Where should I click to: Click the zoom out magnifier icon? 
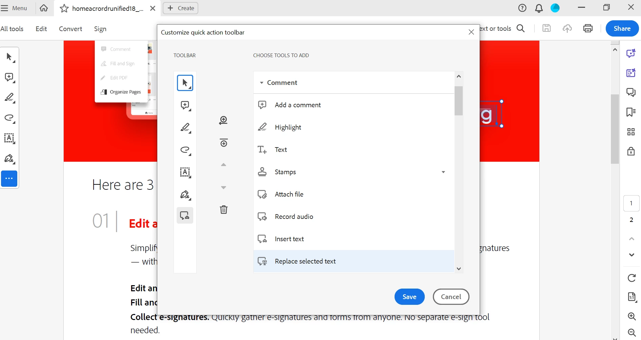click(632, 333)
